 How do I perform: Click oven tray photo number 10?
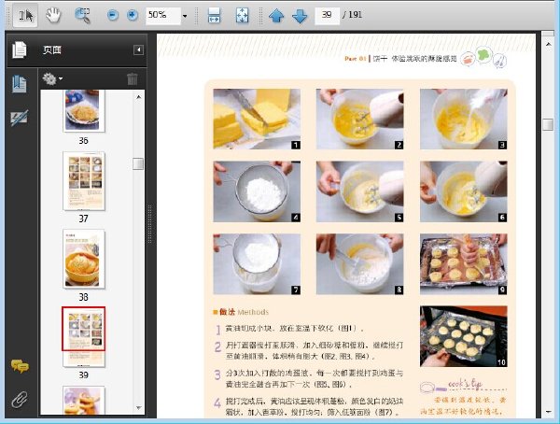(464, 336)
